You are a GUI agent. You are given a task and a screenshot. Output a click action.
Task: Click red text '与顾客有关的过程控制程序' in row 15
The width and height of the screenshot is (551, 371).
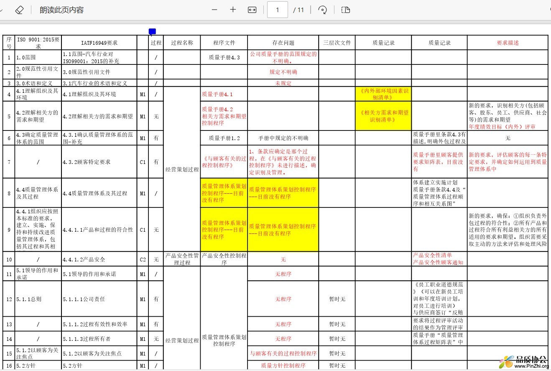[x=283, y=353]
